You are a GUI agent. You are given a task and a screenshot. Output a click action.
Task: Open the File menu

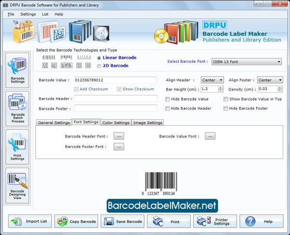point(11,14)
